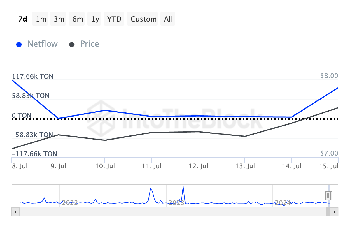Image resolution: width=350 pixels, height=233 pixels.
Task: Click 2022 in the navigator timeline
Action: click(70, 203)
